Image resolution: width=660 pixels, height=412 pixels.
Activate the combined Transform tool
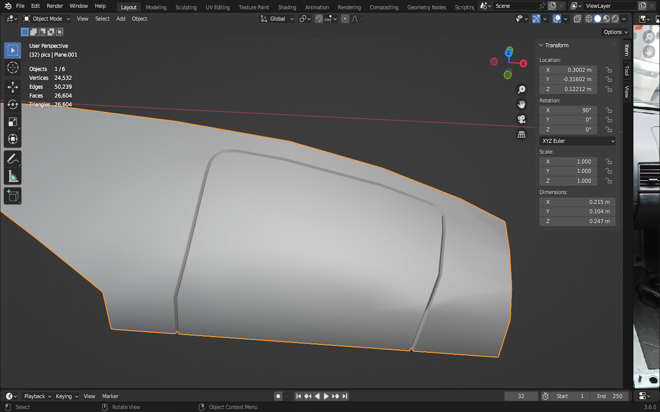click(x=12, y=139)
